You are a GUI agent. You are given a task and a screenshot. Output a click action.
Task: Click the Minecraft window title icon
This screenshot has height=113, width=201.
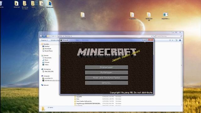click(61, 40)
